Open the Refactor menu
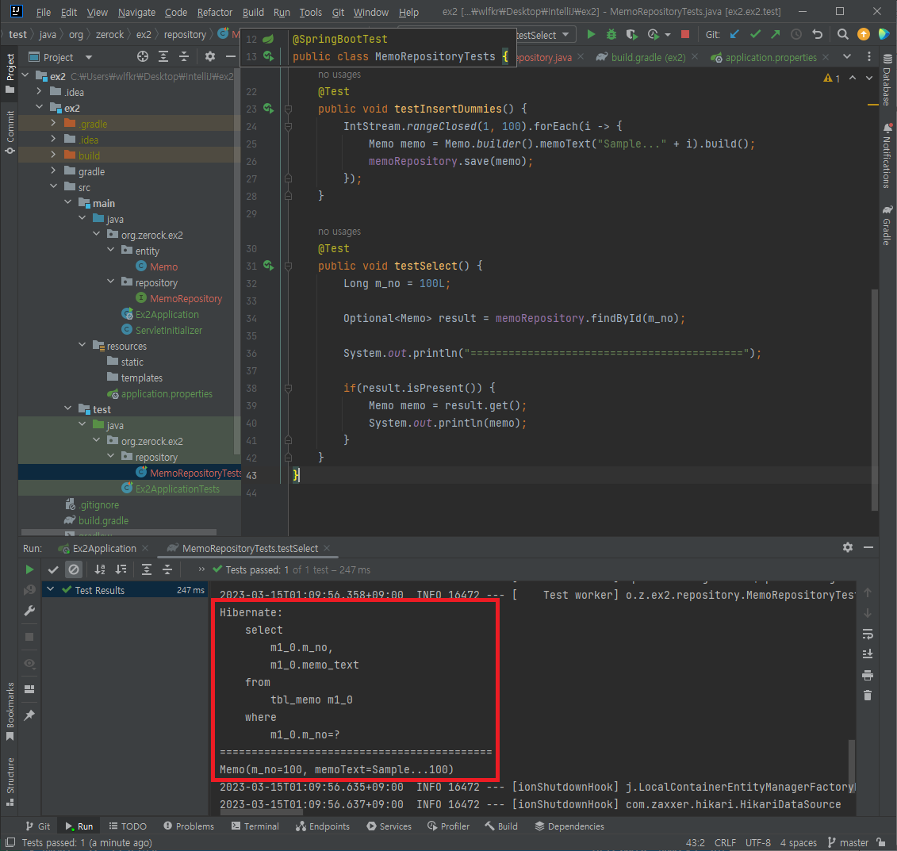The width and height of the screenshot is (897, 851). click(x=214, y=12)
